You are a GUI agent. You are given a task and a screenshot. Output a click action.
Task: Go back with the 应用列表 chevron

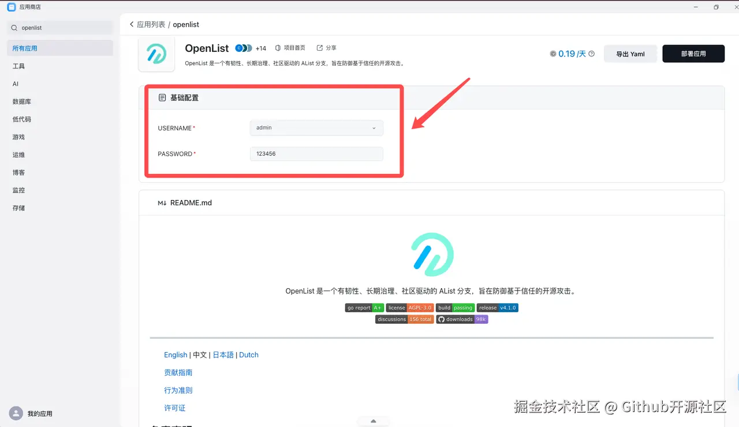coord(132,24)
